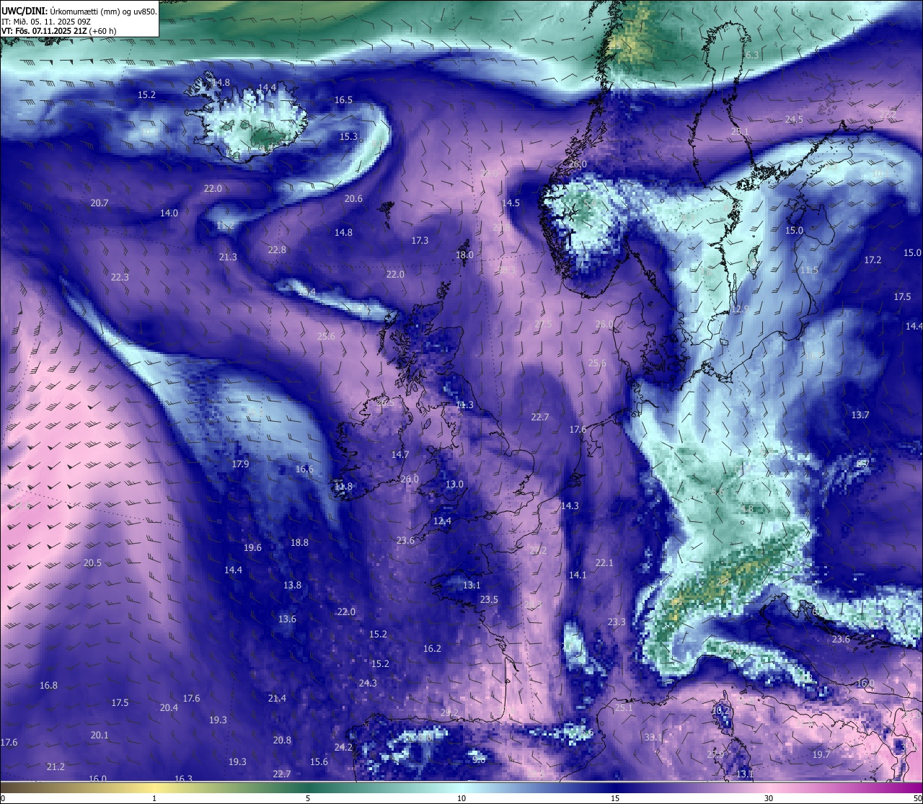The width and height of the screenshot is (923, 804).
Task: Click the precipitable water color scale bar
Action: pos(461,786)
